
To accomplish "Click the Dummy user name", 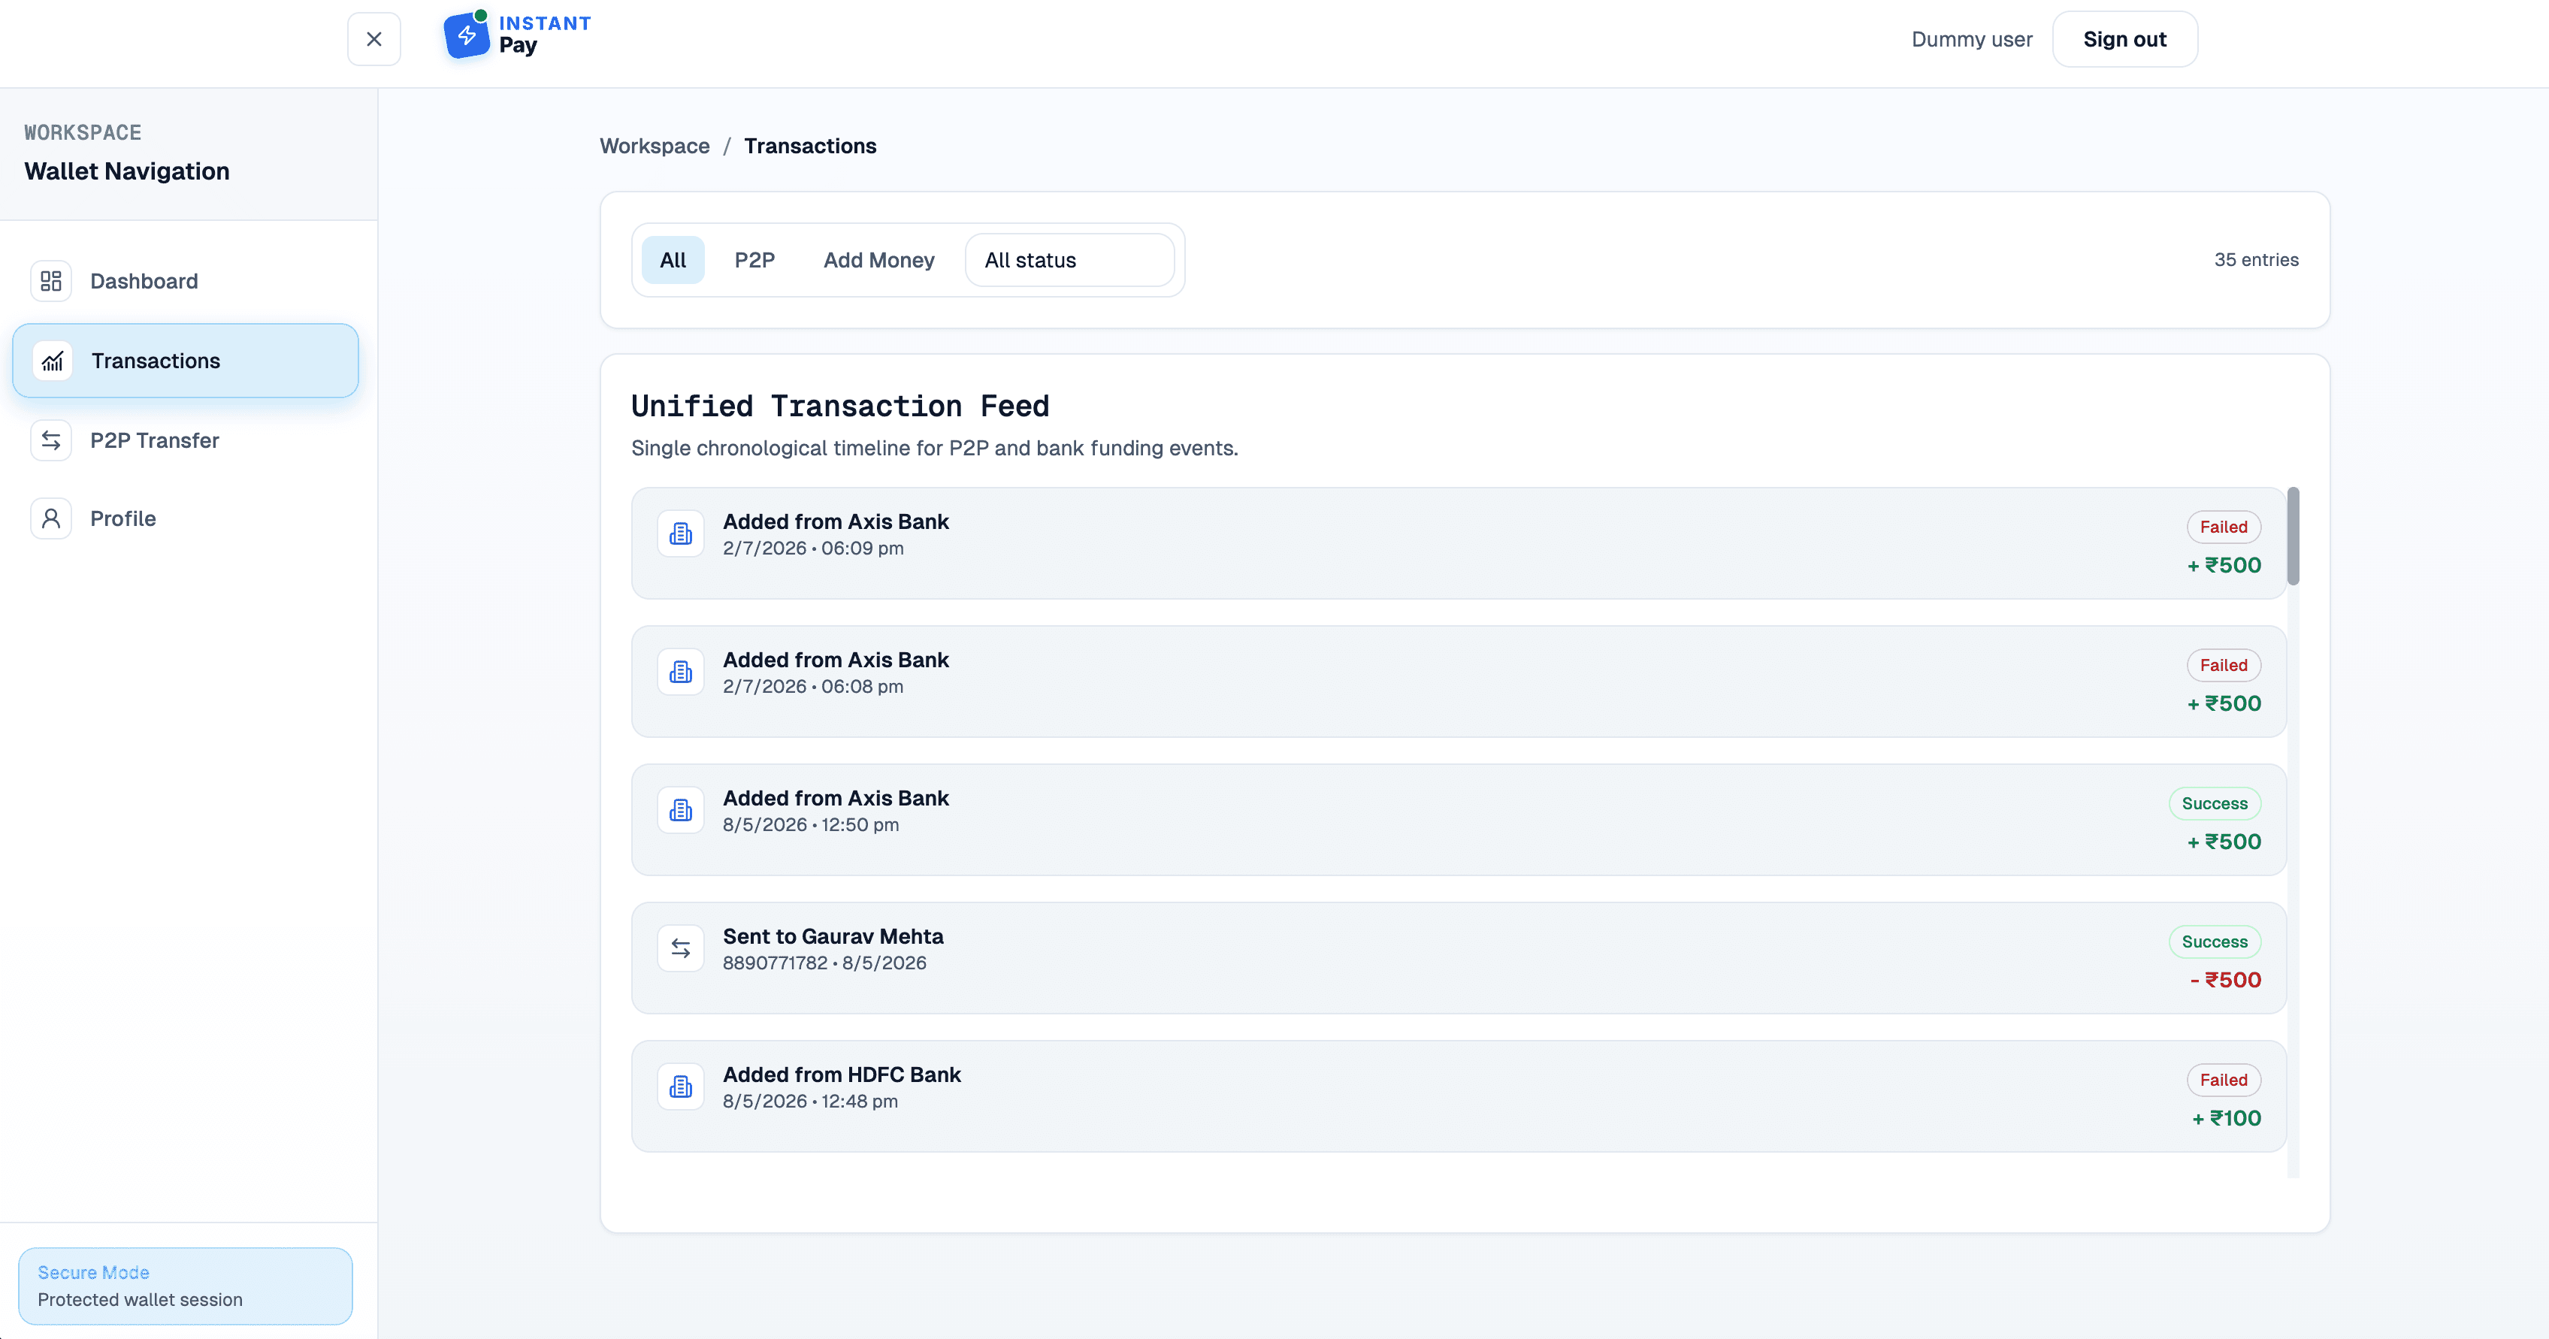I will pyautogui.click(x=1971, y=40).
